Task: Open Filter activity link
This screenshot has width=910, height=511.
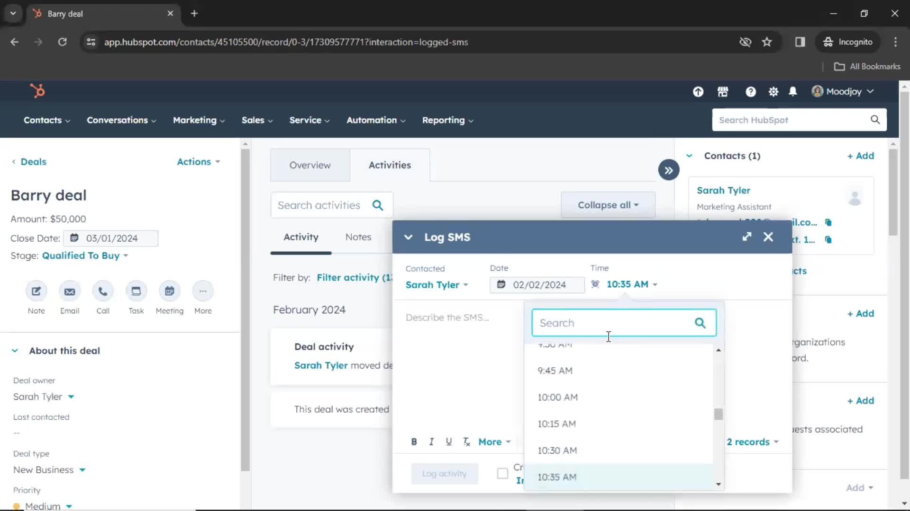Action: click(355, 278)
